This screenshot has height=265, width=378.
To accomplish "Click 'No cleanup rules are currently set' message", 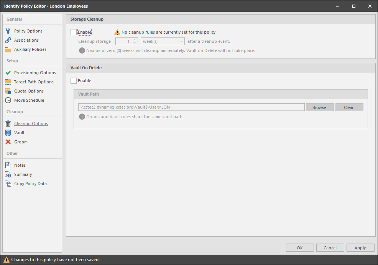I will pos(169,32).
